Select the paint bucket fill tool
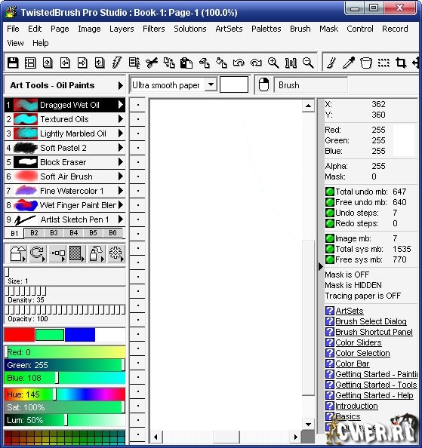This screenshot has height=448, width=422. click(x=366, y=63)
